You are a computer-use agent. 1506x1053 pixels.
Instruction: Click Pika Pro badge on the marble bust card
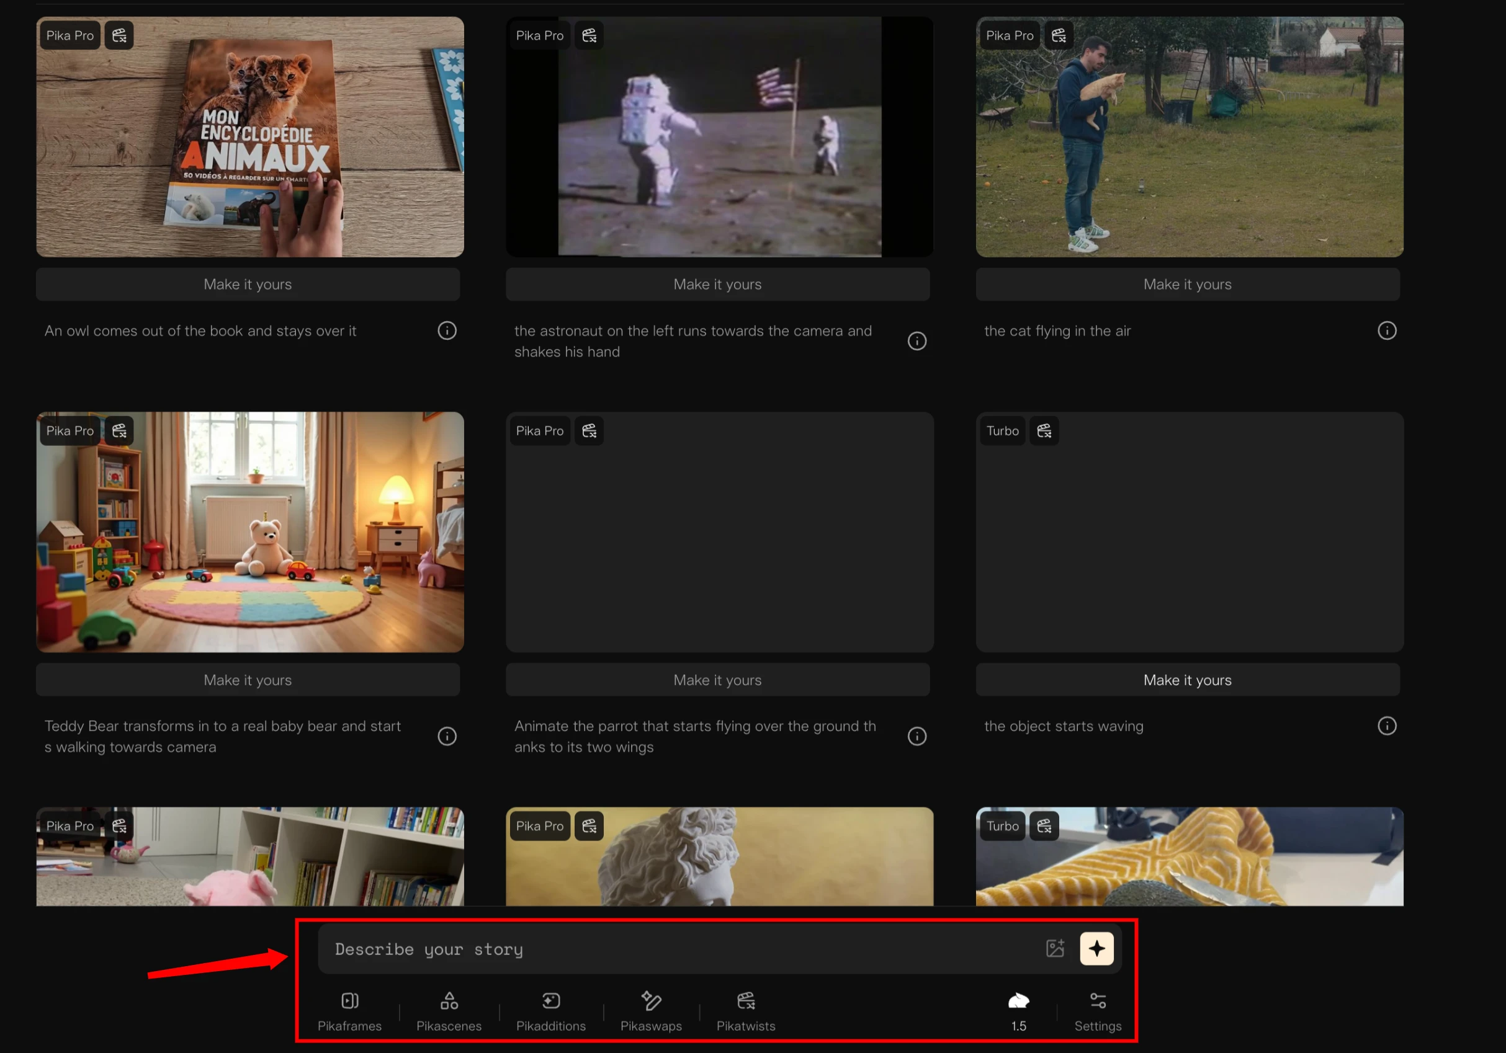coord(540,826)
